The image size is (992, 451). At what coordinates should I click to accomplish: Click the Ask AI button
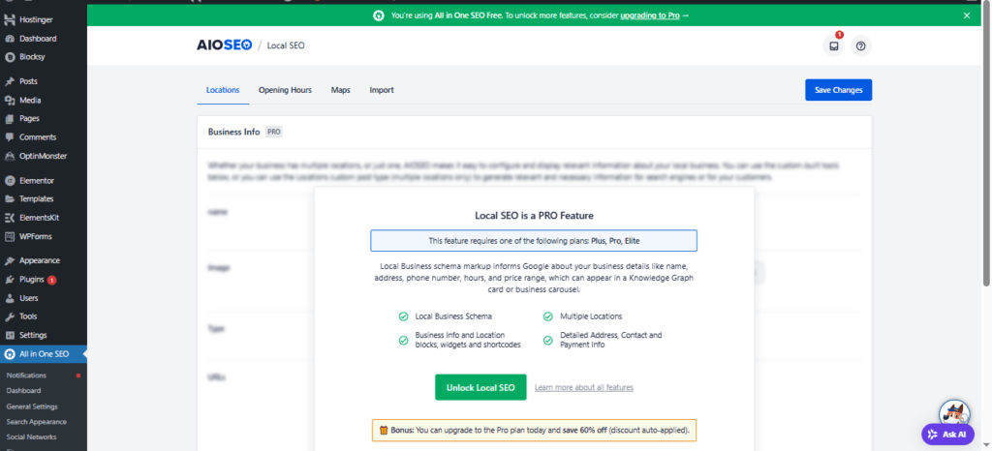coord(947,434)
